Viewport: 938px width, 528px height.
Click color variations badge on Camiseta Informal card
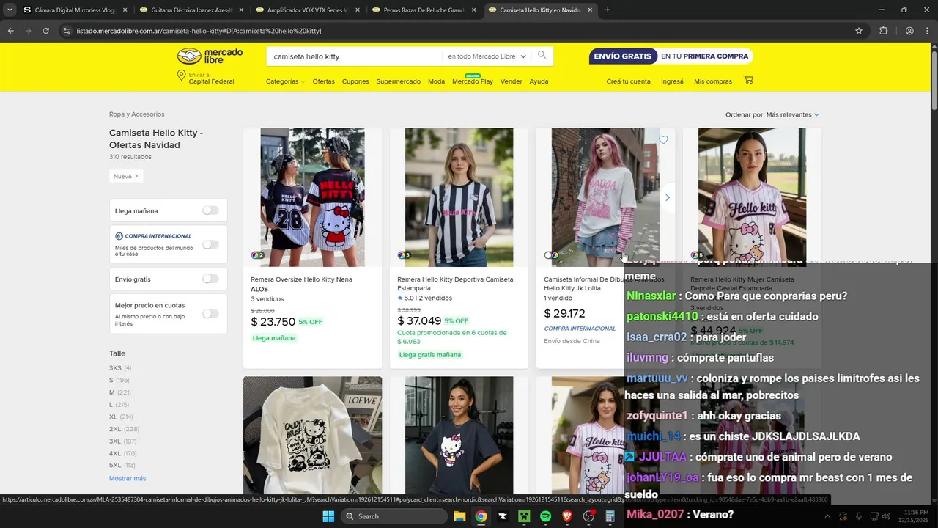[x=551, y=255]
